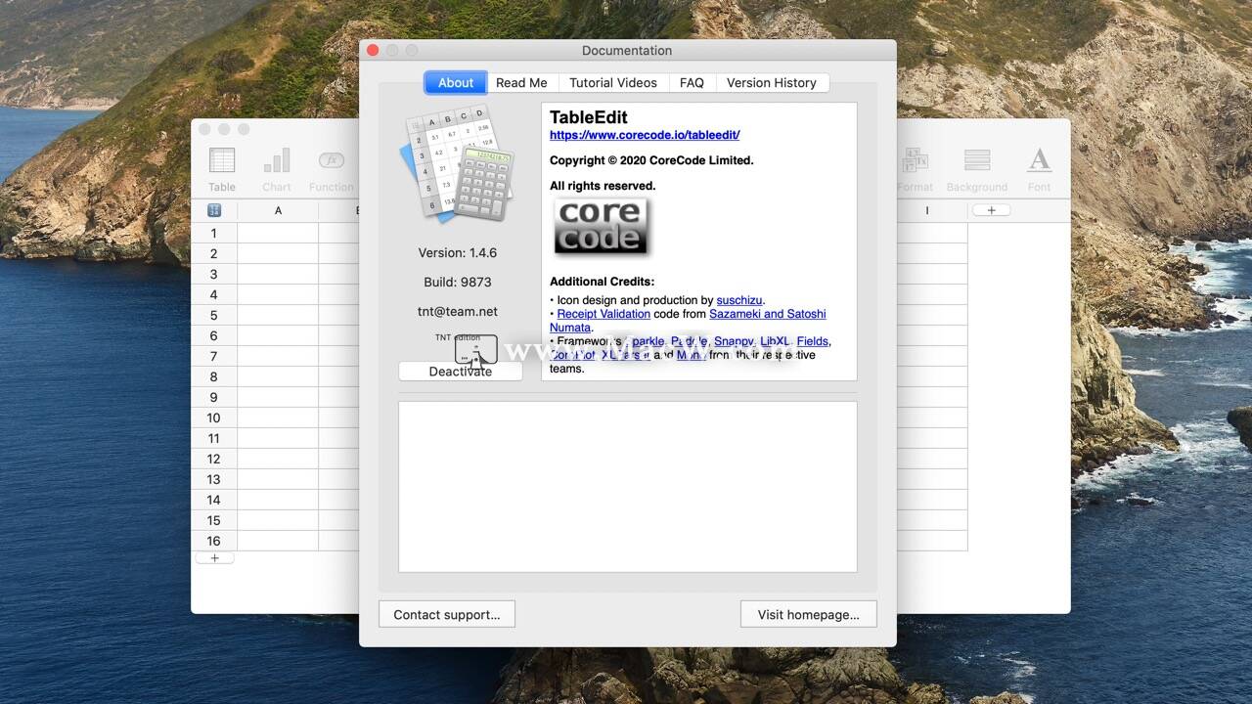The width and height of the screenshot is (1252, 704).
Task: Click the Format toolbar icon in background window
Action: pos(915,168)
